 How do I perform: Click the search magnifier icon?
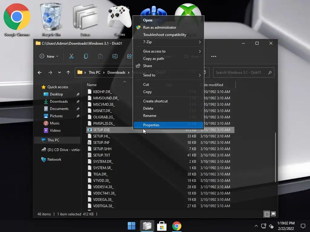click(270, 72)
